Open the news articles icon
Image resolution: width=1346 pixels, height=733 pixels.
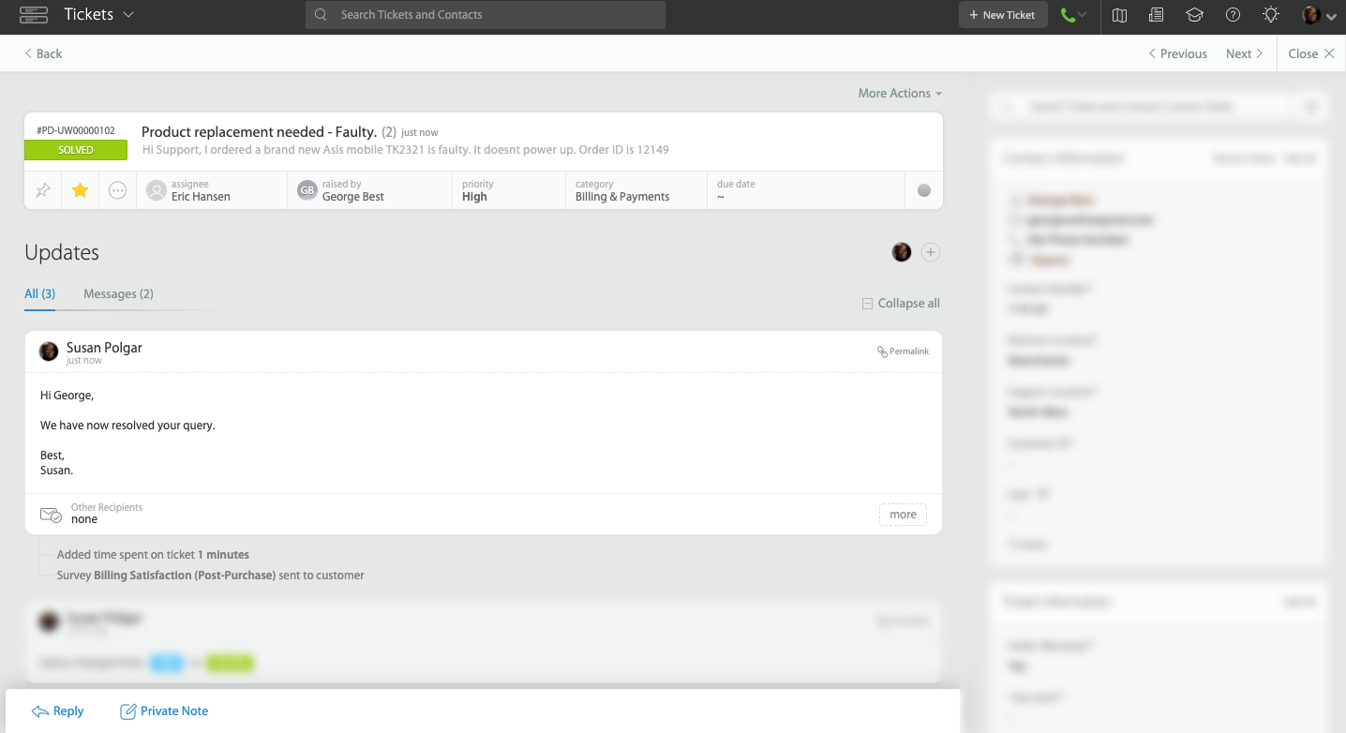click(x=1156, y=15)
